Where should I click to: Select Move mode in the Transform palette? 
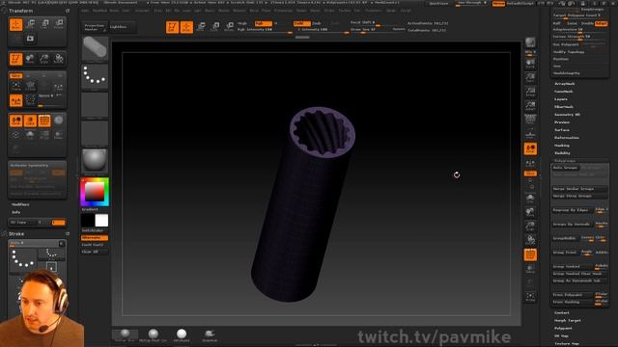31,25
